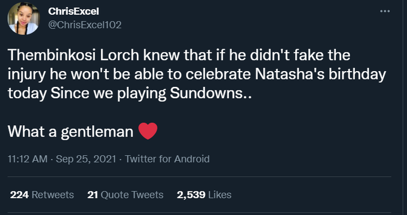Viewport: 407px width, 215px height.
Task: Open the @ChrisExcel102 handle
Action: pos(85,25)
